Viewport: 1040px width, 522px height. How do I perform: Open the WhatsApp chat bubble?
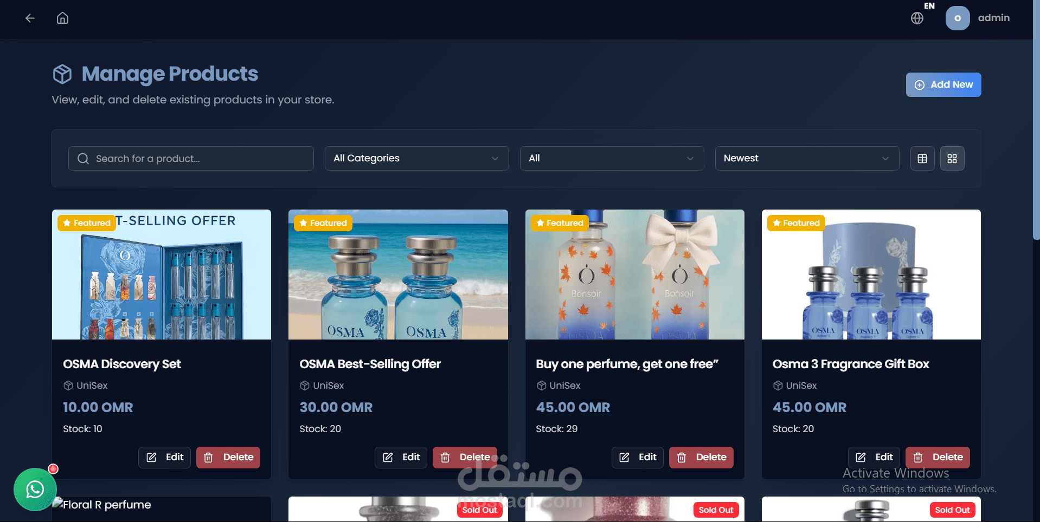click(x=35, y=490)
